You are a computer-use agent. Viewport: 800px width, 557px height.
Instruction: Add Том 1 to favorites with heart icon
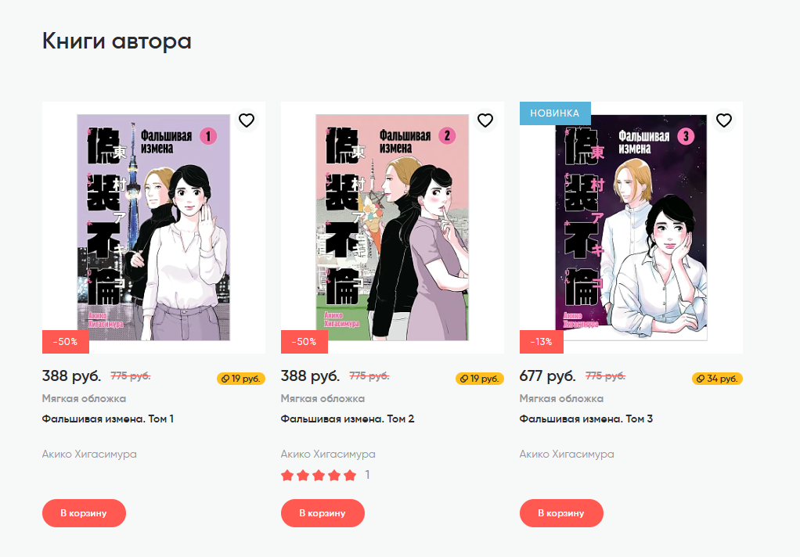[x=247, y=120]
